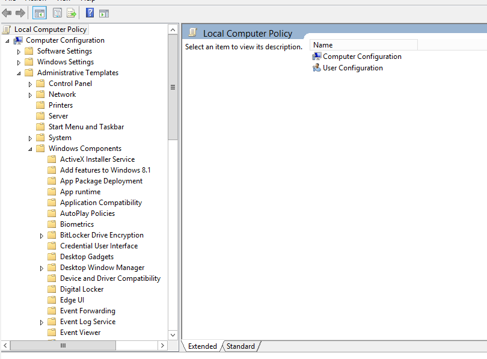This screenshot has width=487, height=359.
Task: Expand the BitLocker Drive Encryption node
Action: coord(41,236)
